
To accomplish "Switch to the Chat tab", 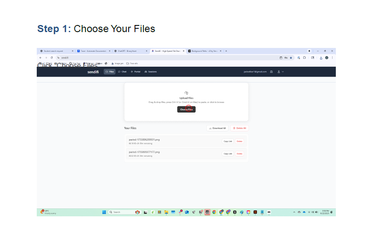I will (x=122, y=72).
